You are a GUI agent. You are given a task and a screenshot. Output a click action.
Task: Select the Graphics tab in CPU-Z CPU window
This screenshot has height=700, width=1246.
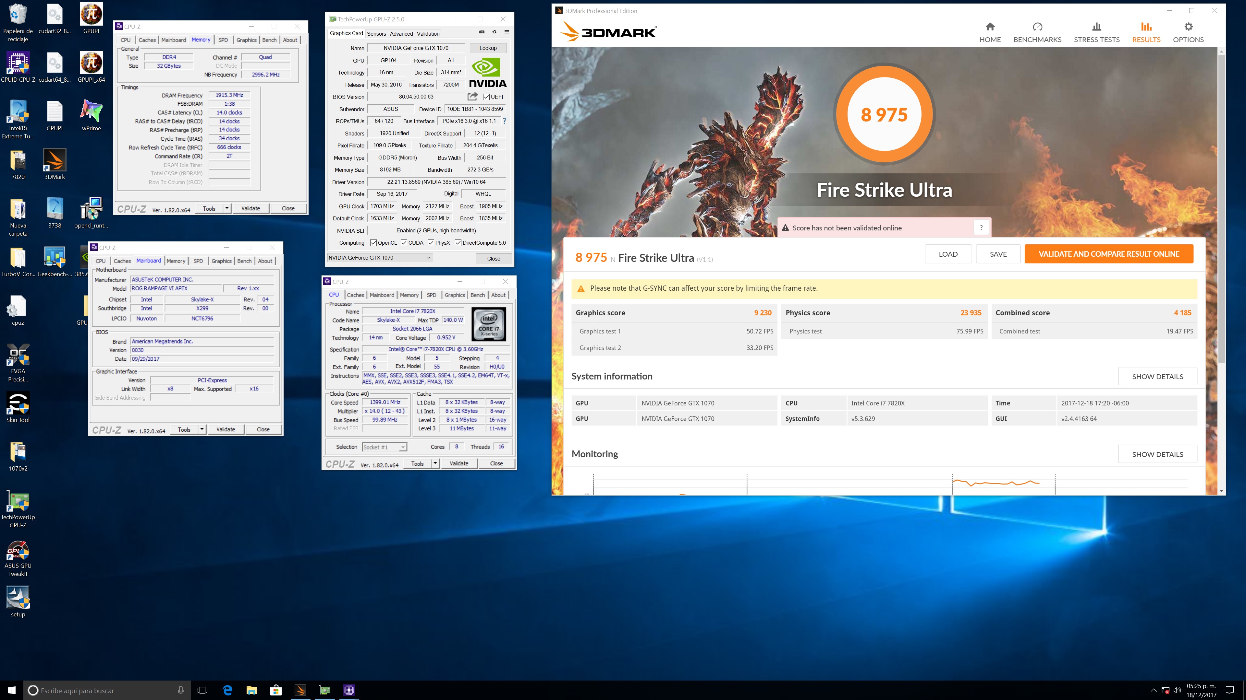coord(455,295)
